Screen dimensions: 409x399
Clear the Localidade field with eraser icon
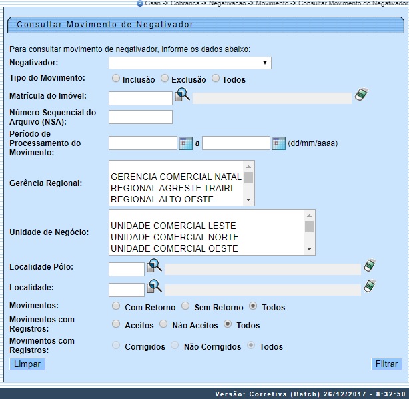370,287
